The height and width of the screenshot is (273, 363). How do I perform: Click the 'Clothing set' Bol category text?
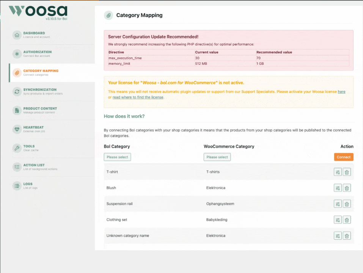coord(117,220)
